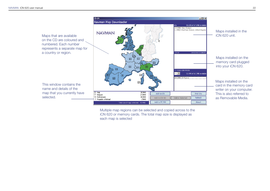This screenshot has width=270, height=191.
Task: Click the greyed Delete Selected button
Action: point(181,98)
